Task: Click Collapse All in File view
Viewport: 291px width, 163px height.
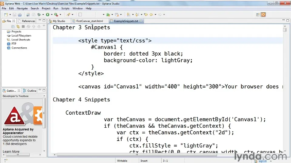Action: [x=13, y=27]
